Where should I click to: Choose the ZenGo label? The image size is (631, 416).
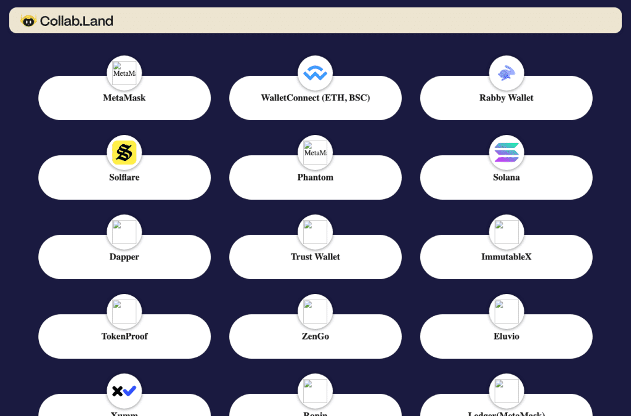pos(315,336)
